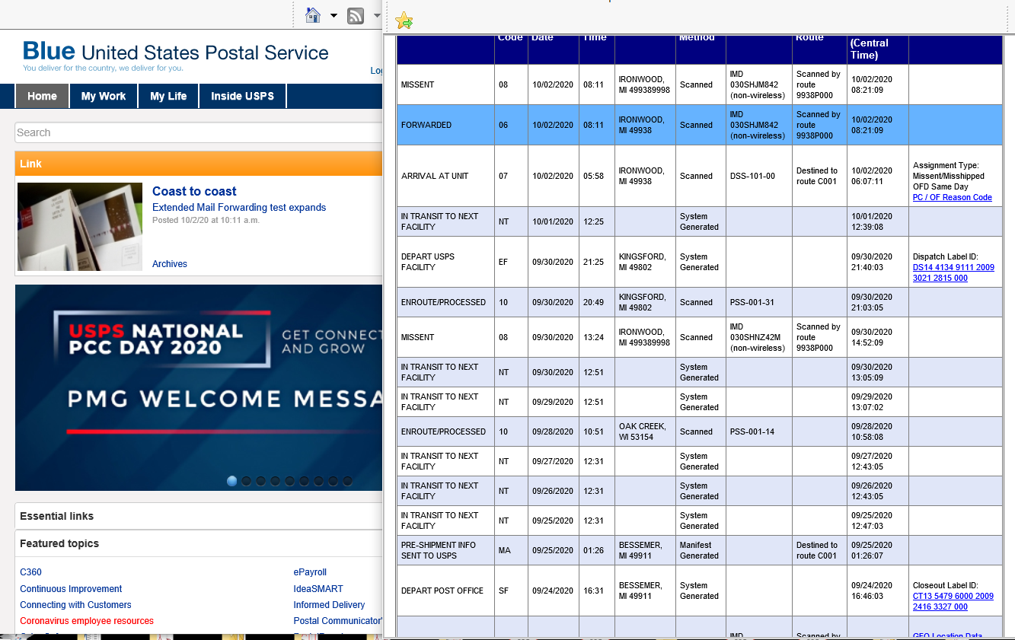
Task: Click the Link orange section header
Action: point(198,164)
